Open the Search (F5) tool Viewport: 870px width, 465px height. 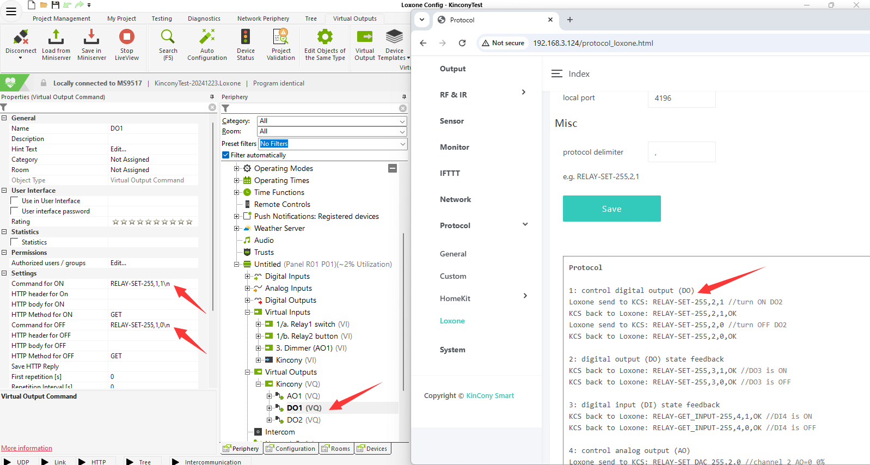point(168,38)
